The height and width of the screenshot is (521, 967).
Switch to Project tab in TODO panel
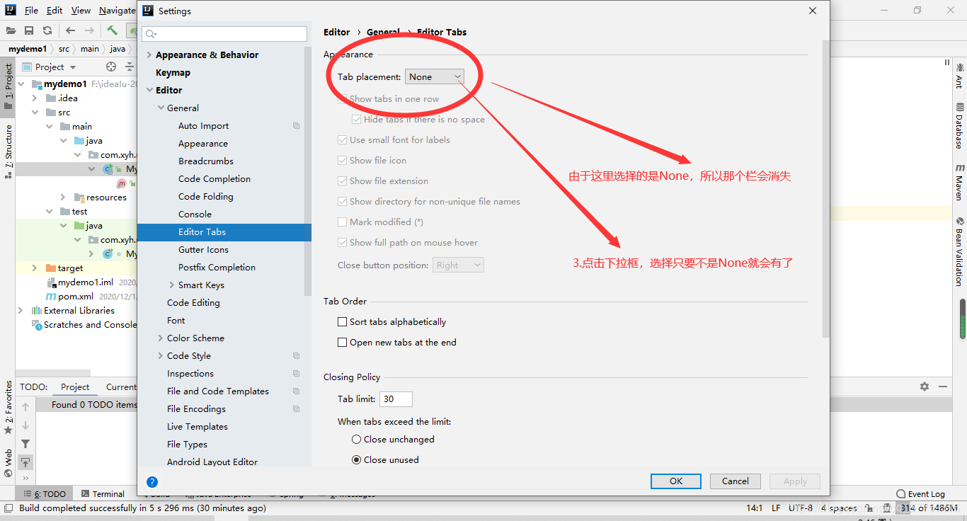(x=75, y=387)
